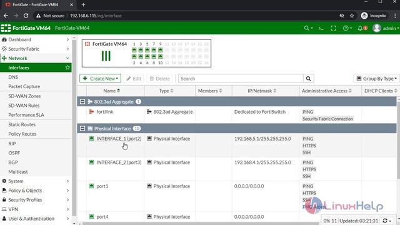Reload the browser page
400x225 pixels.
(26, 16)
